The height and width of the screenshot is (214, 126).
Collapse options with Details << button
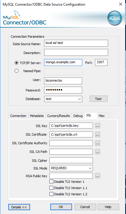pos(19,207)
